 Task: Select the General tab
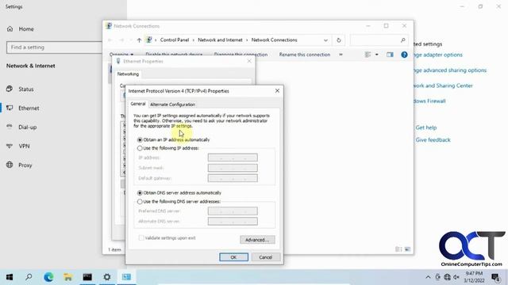137,104
